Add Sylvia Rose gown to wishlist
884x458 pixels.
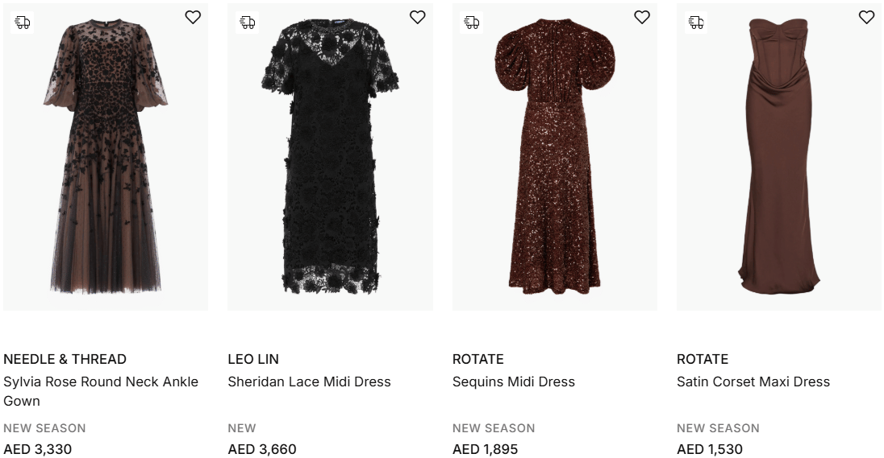[193, 17]
